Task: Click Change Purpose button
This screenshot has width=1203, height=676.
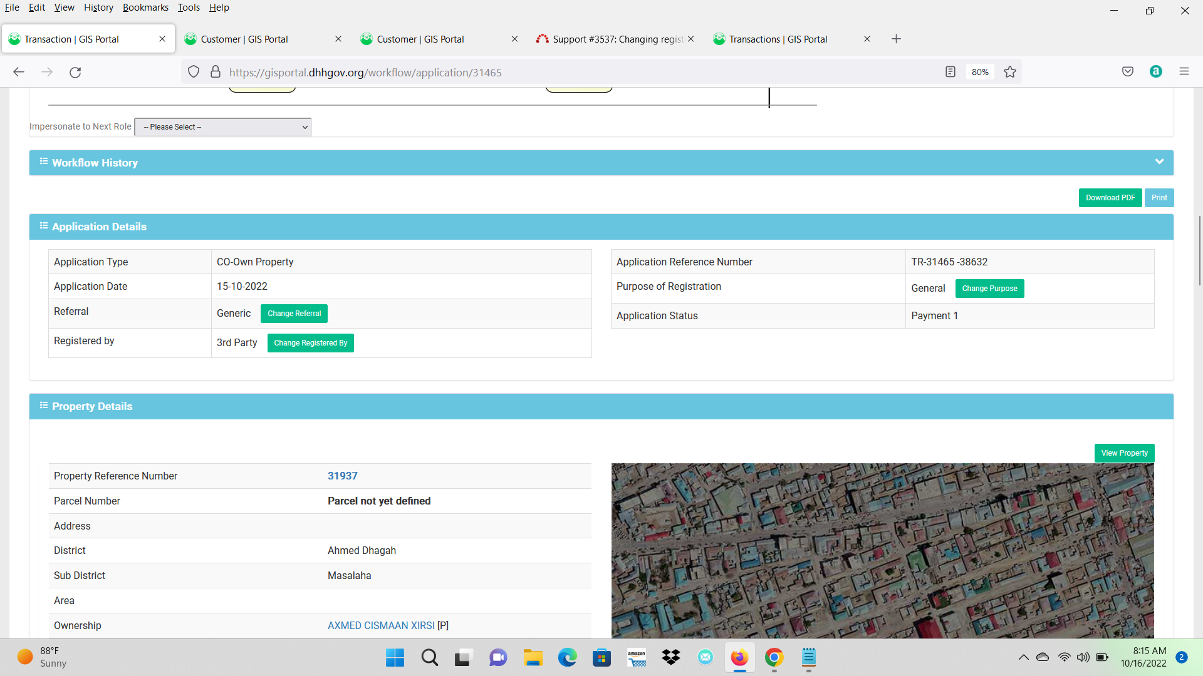Action: (x=989, y=289)
